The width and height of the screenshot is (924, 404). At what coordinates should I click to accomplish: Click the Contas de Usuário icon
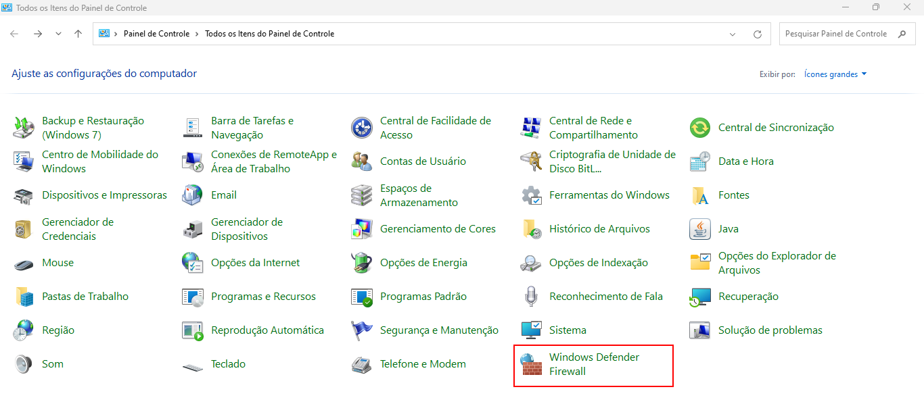(362, 161)
